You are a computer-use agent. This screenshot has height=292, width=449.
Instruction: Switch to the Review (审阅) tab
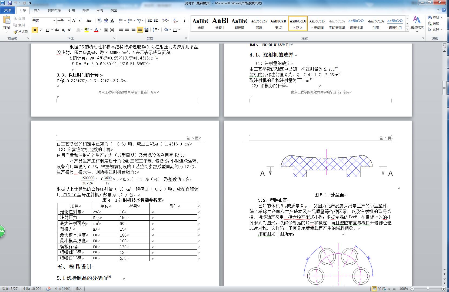coord(100,10)
